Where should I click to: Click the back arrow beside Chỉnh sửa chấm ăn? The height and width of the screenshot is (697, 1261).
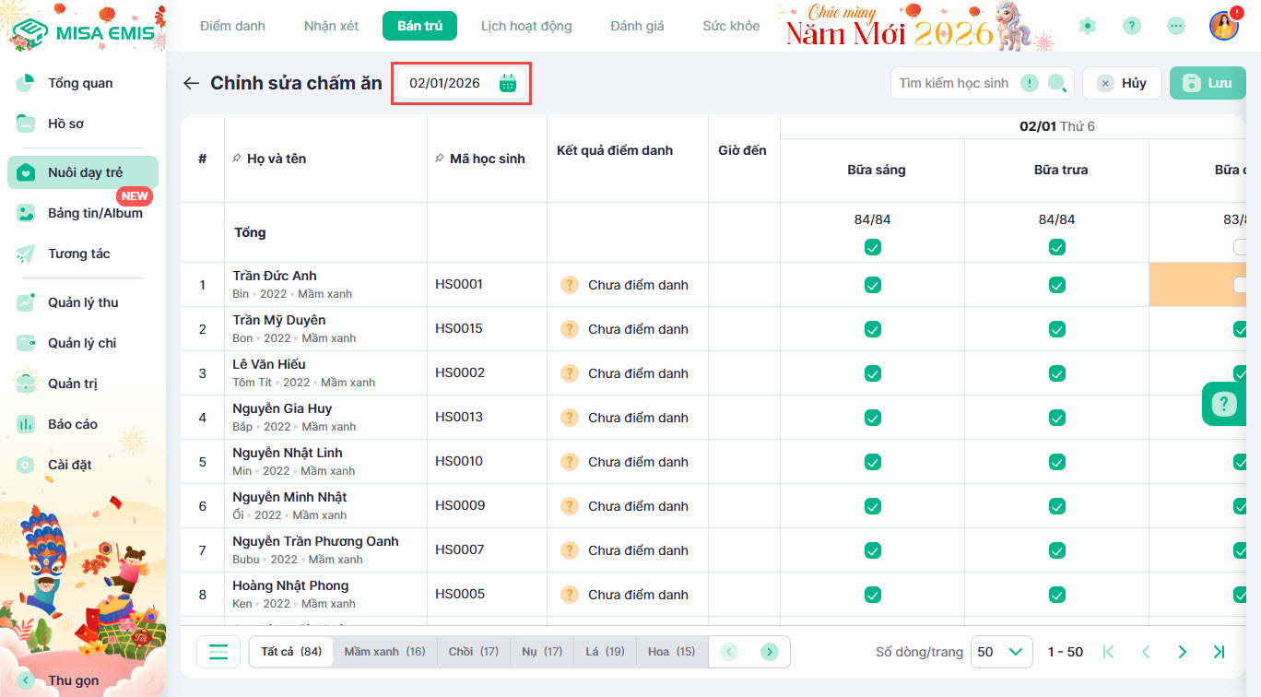[191, 83]
